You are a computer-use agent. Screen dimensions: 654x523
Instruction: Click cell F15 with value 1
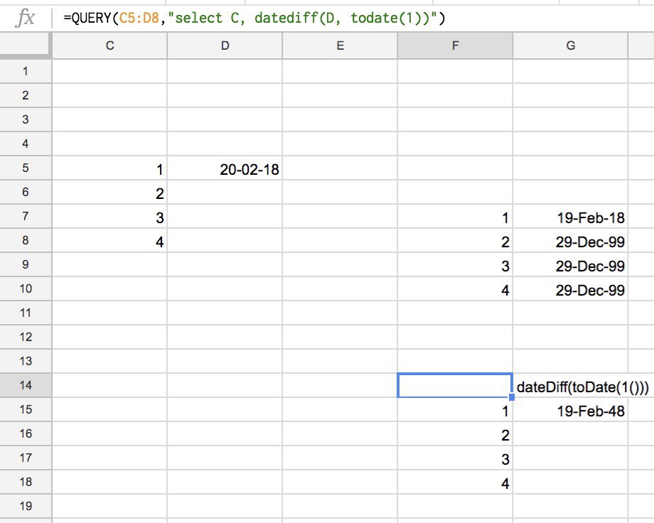[455, 410]
